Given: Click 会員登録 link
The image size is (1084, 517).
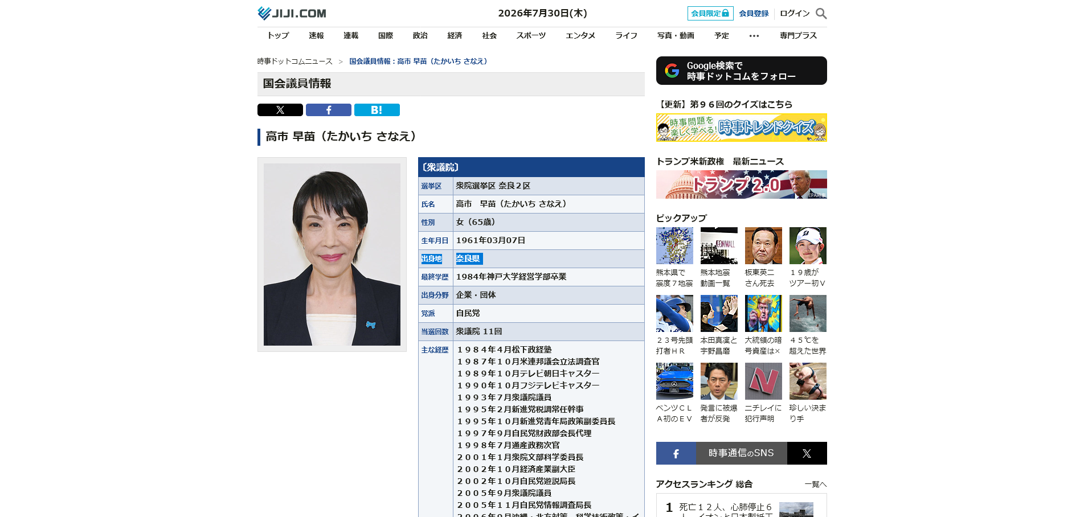Looking at the screenshot, I should [754, 13].
